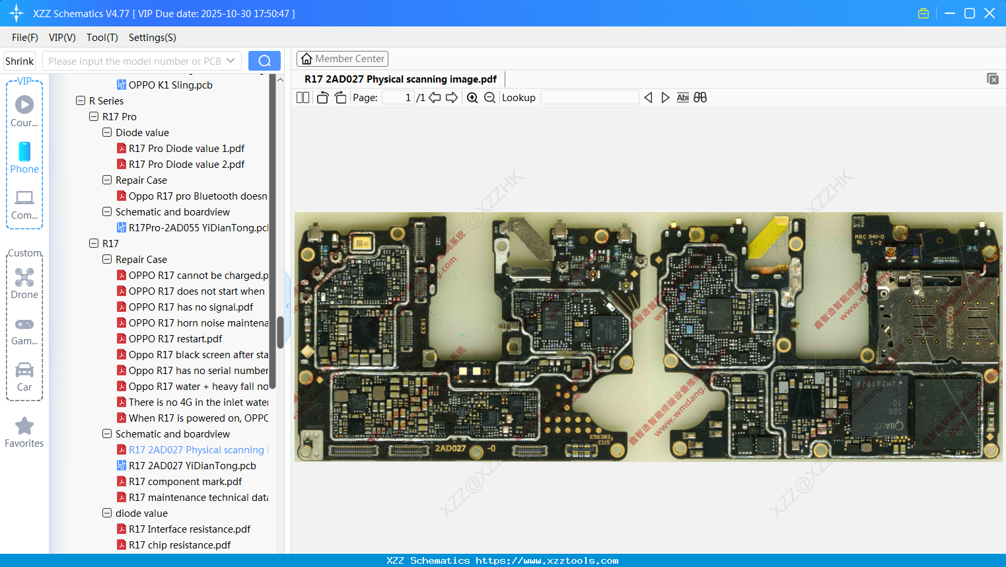
Task: Toggle the Abi text match option
Action: tap(683, 98)
